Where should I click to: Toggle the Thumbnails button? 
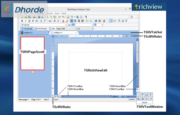[27, 29]
